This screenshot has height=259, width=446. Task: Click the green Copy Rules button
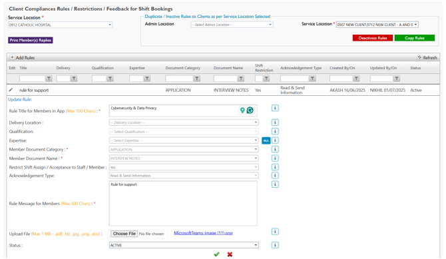(x=415, y=38)
